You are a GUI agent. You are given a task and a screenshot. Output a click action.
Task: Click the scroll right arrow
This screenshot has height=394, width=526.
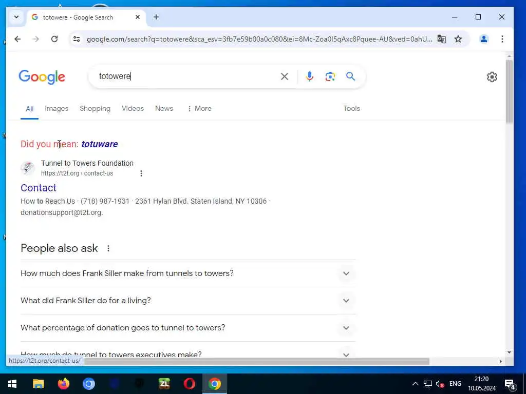click(500, 362)
